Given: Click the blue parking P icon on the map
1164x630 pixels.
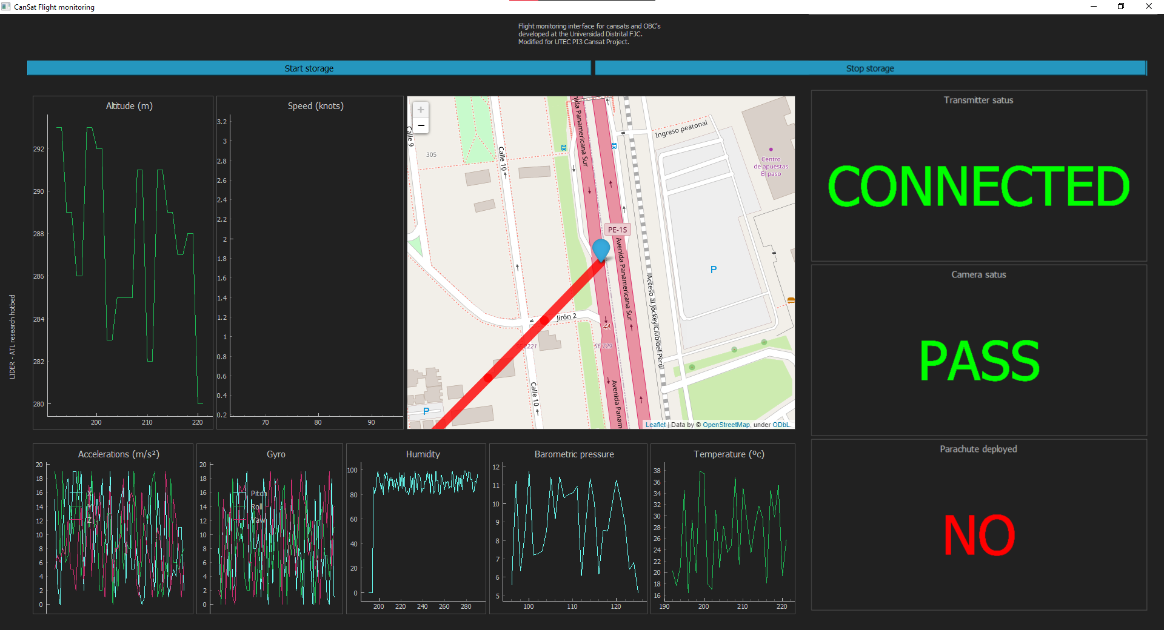Looking at the screenshot, I should pos(714,270).
